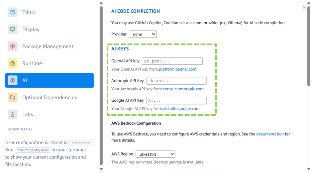Click the Display monitor icon

pos(13,29)
